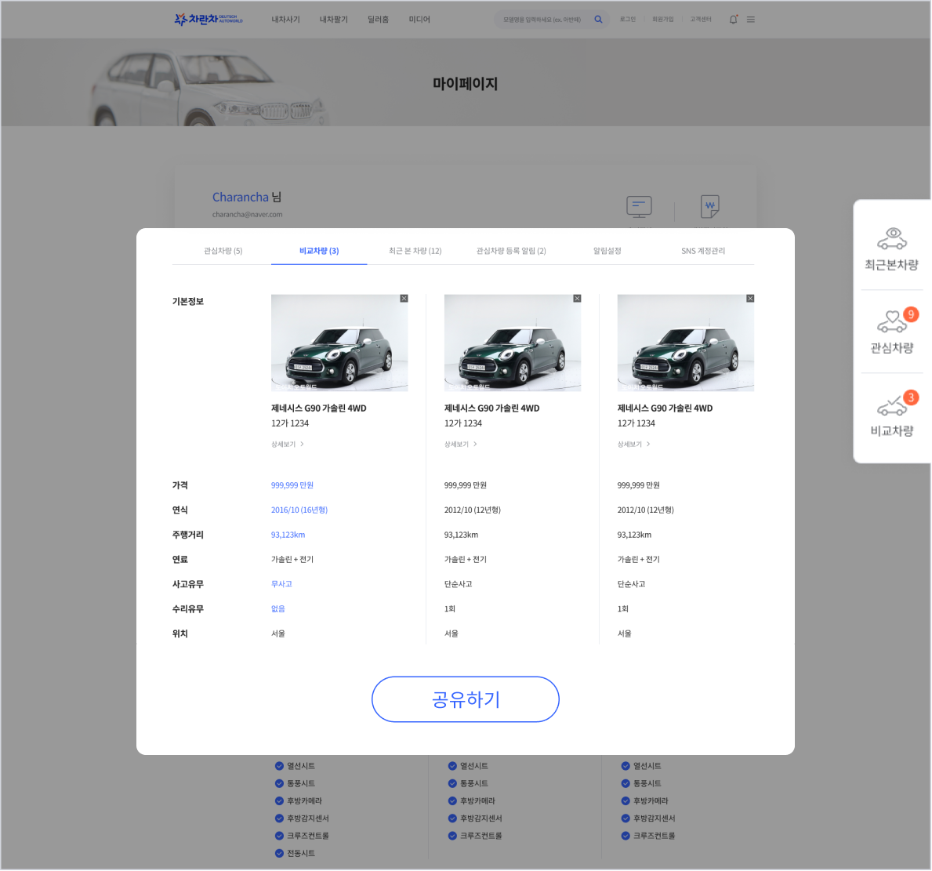This screenshot has width=932, height=871.
Task: Click the 수리유무 row label
Action: (x=188, y=609)
